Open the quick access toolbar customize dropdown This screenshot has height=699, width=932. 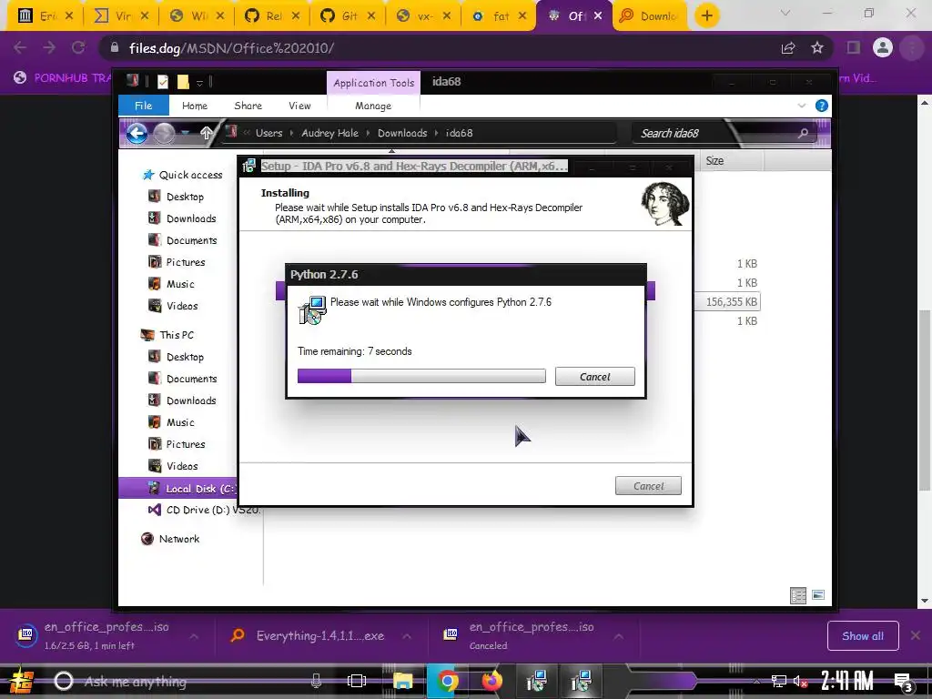tap(199, 83)
